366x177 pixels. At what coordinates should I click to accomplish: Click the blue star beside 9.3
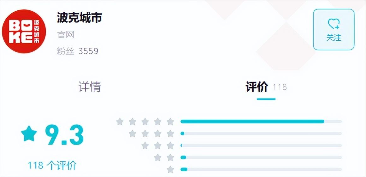tap(29, 134)
